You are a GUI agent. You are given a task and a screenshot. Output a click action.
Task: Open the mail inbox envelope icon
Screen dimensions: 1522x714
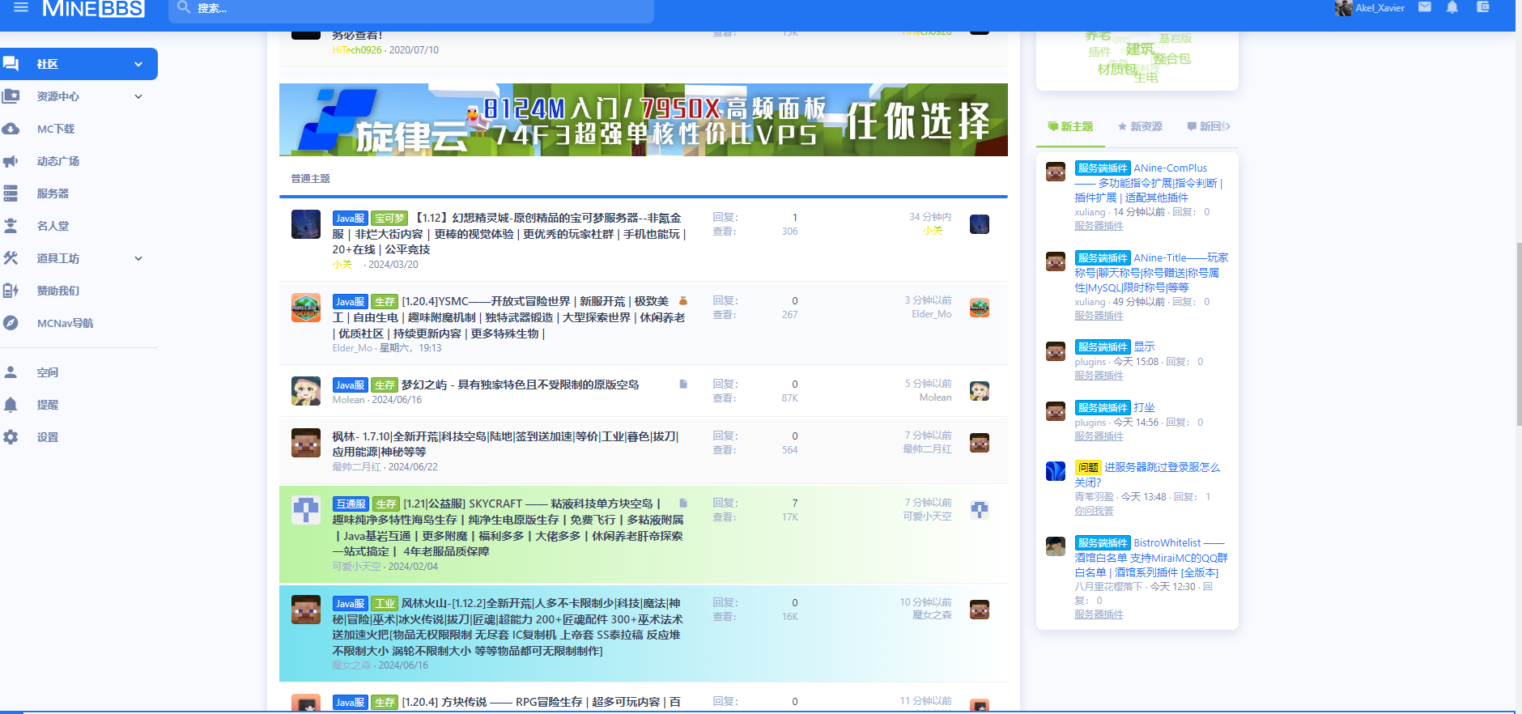tap(1425, 7)
